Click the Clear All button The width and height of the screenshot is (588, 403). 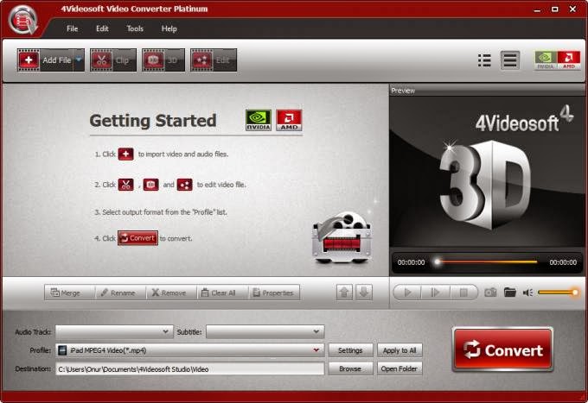pos(222,293)
